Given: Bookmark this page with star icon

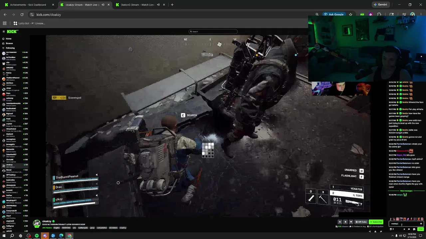Looking at the screenshot, I should click(350, 15).
